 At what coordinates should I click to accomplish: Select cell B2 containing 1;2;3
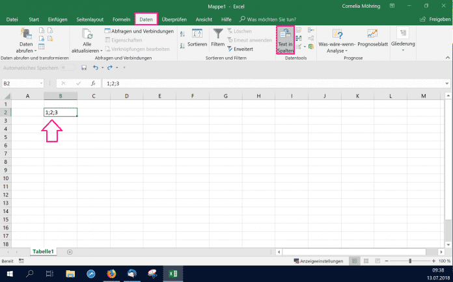(x=61, y=112)
